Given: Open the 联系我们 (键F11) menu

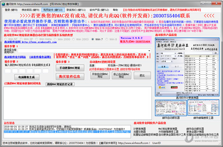Looking at the screenshot, I should 76,10.
